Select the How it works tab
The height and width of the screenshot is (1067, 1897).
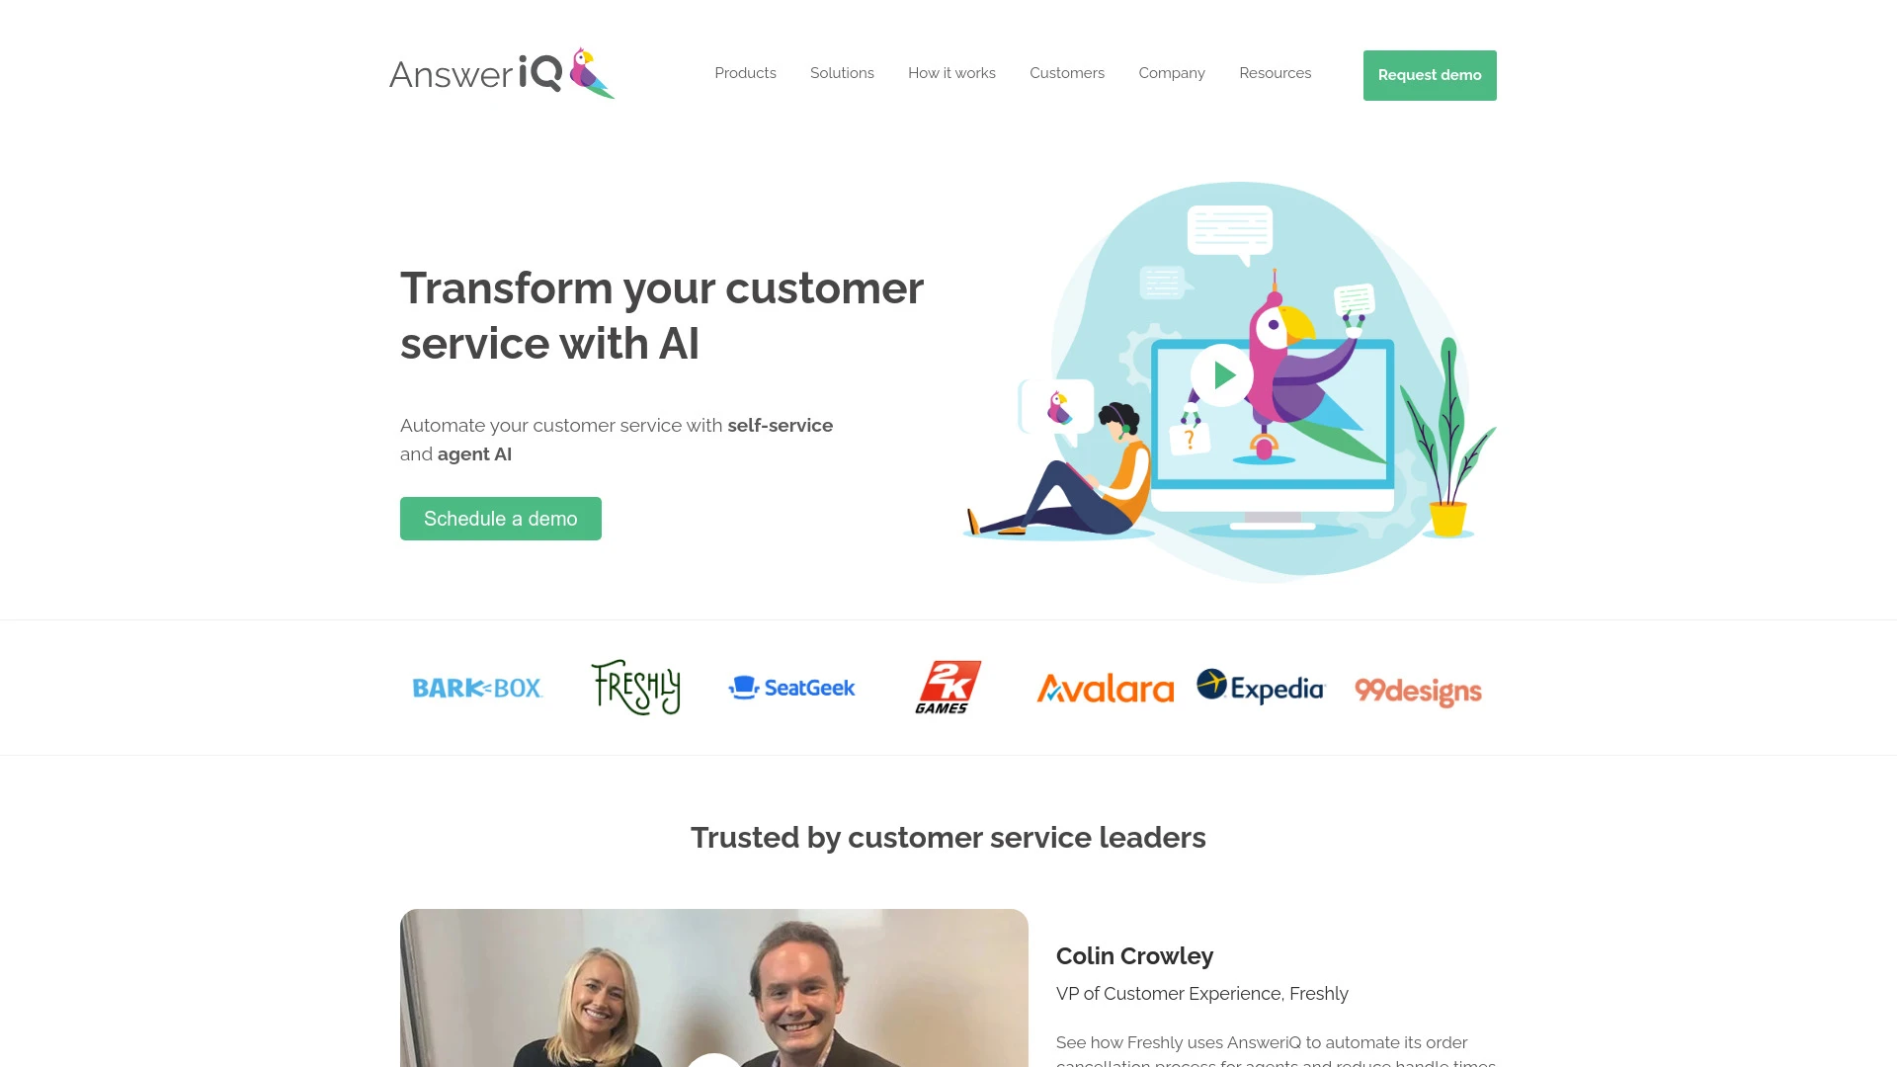[x=951, y=73]
